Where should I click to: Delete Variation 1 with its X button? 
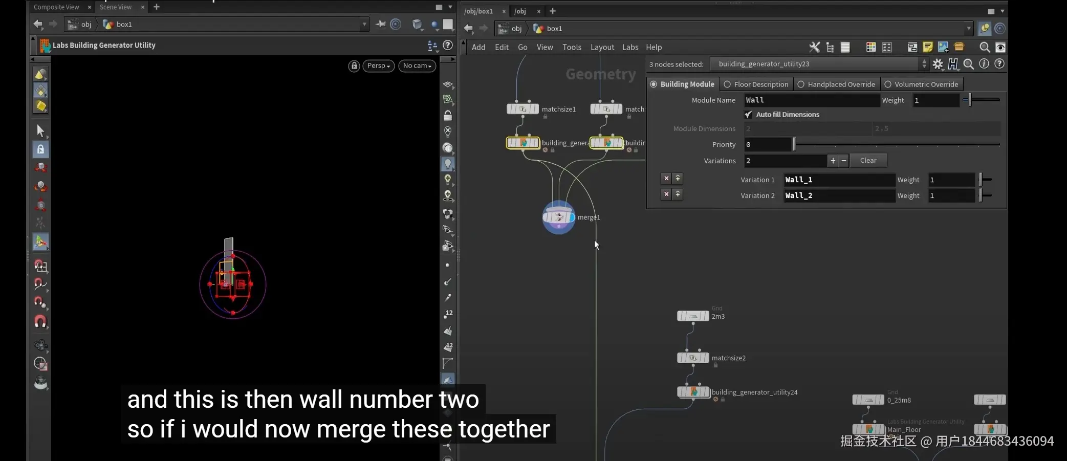tap(666, 179)
